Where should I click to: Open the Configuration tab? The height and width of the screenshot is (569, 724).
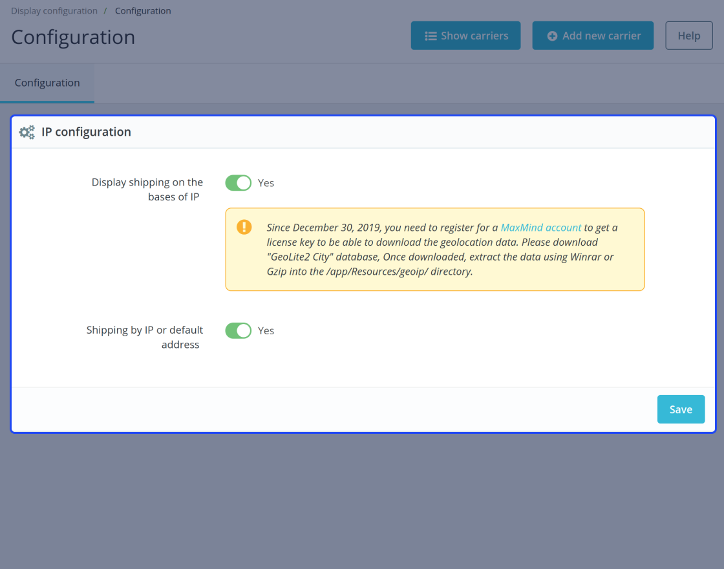pos(47,83)
